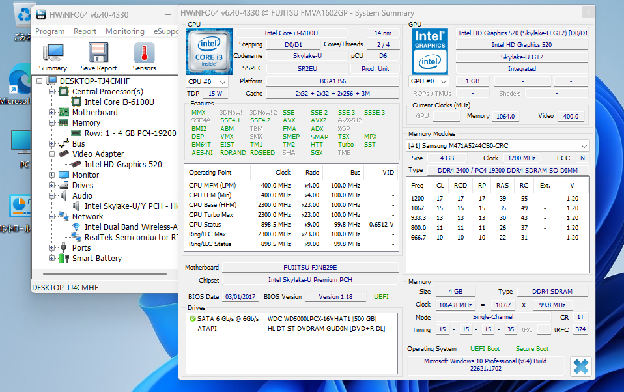Select Intel Skylake-U/Y PCH audio item
This screenshot has height=392, width=624.
131,206
